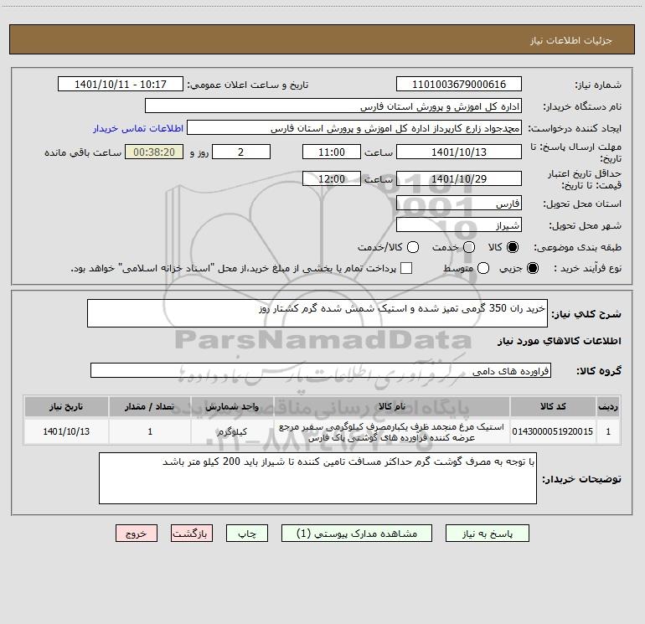Click product code 0143000051920015 cell
The image size is (645, 624).
(553, 431)
